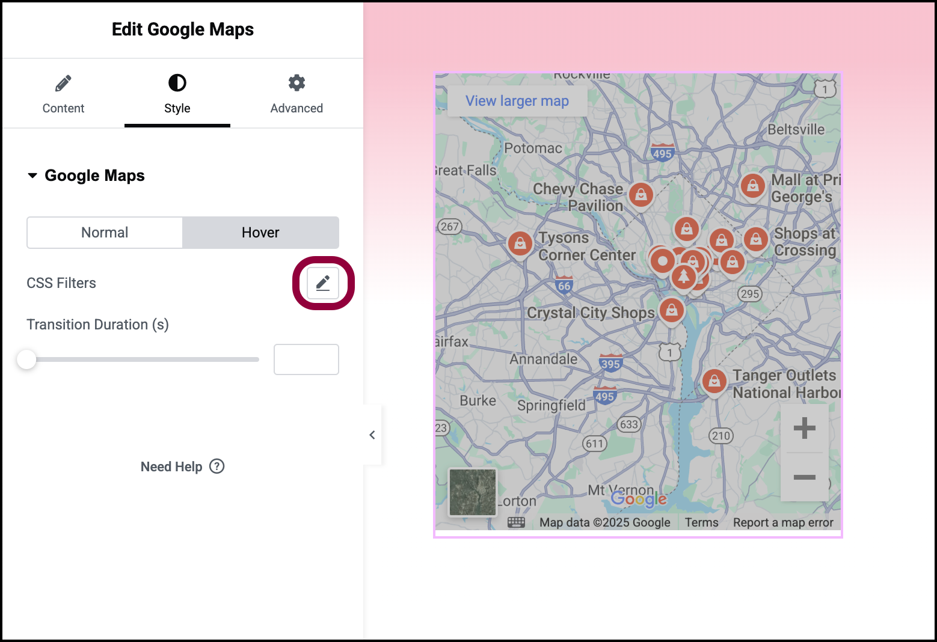Image resolution: width=937 pixels, height=642 pixels.
Task: Open the Terms link on the map
Action: pyautogui.click(x=701, y=522)
